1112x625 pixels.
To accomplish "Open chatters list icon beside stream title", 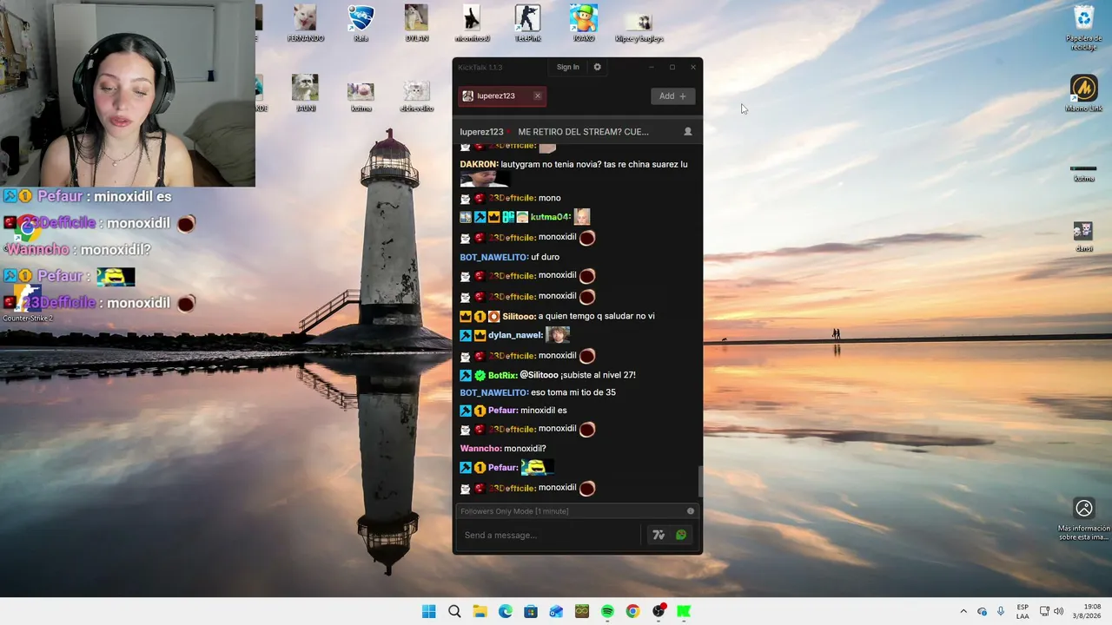I will [x=688, y=132].
